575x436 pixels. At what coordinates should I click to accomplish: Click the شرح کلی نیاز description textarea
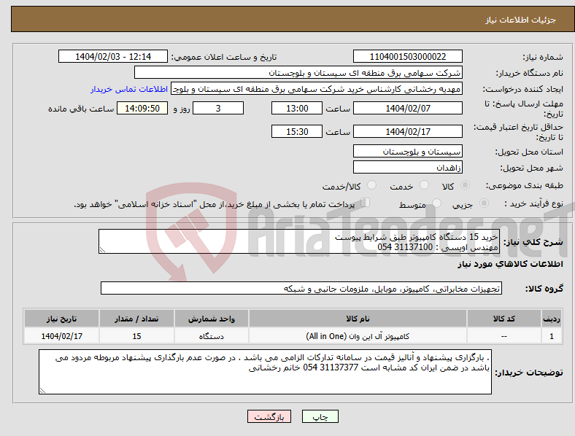[299, 241]
